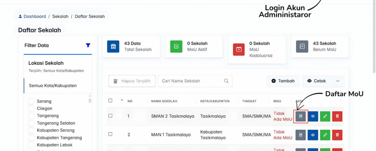376x151 pixels.
Task: Expand the Cetak dropdown chevron
Action: pos(337,81)
